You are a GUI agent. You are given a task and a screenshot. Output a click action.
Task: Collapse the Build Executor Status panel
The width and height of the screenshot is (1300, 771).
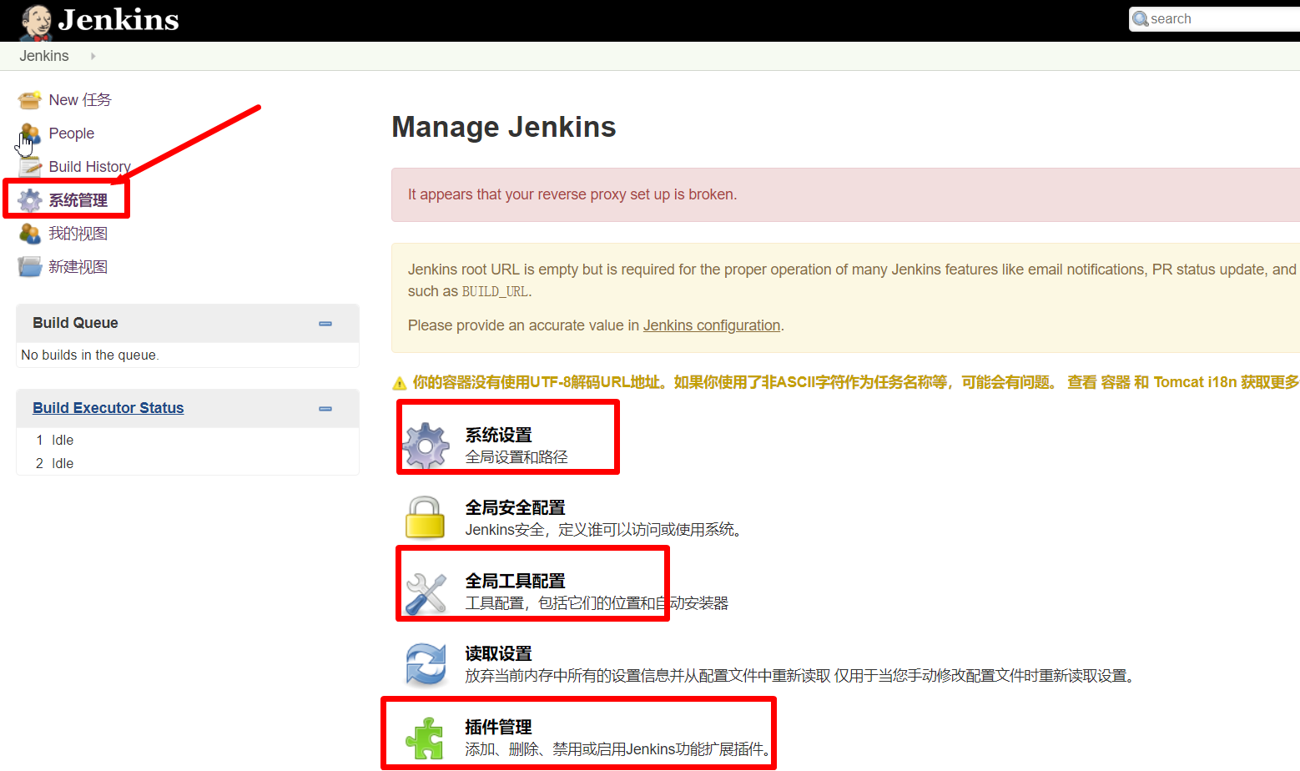coord(325,409)
